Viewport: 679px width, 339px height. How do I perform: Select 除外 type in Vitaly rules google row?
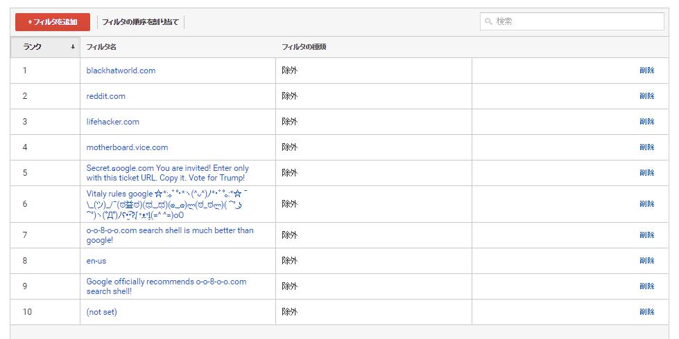(289, 204)
